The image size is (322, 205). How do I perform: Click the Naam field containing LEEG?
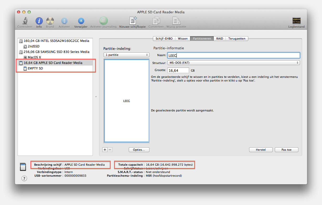pyautogui.click(x=233, y=55)
